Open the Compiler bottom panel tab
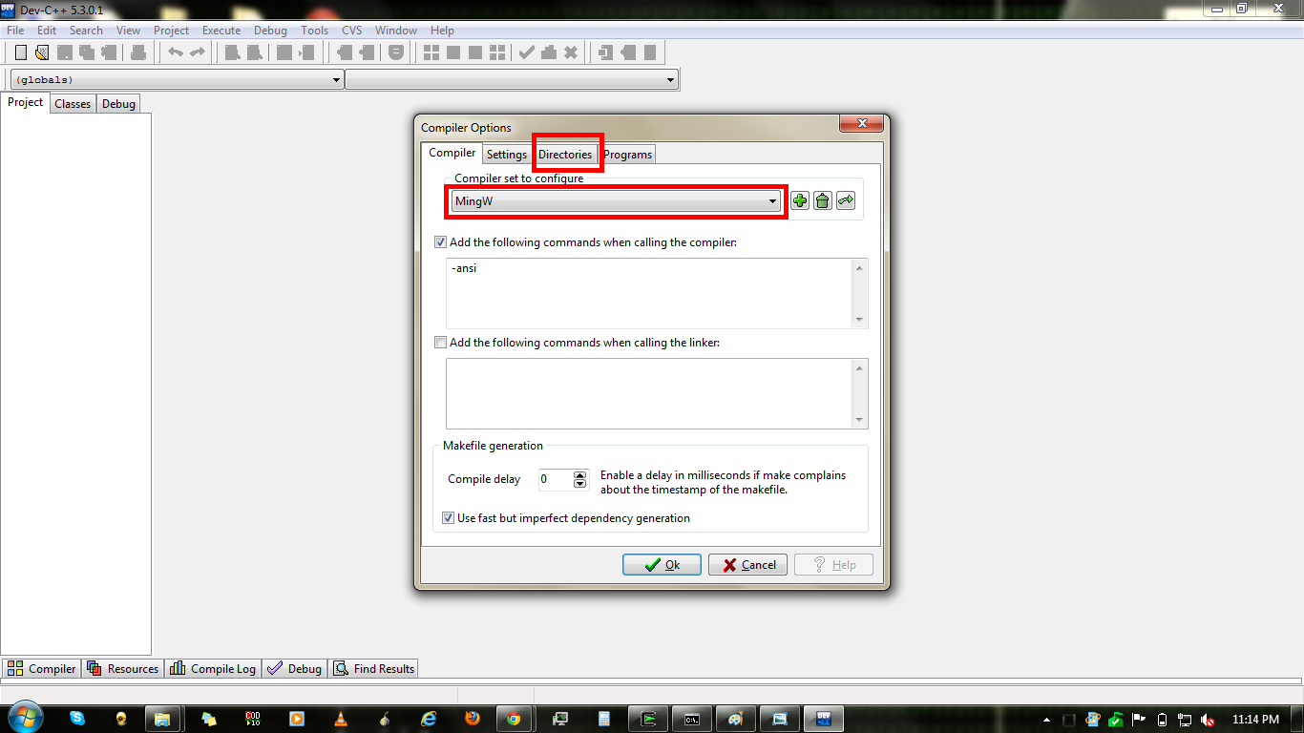The width and height of the screenshot is (1304, 733). (41, 669)
